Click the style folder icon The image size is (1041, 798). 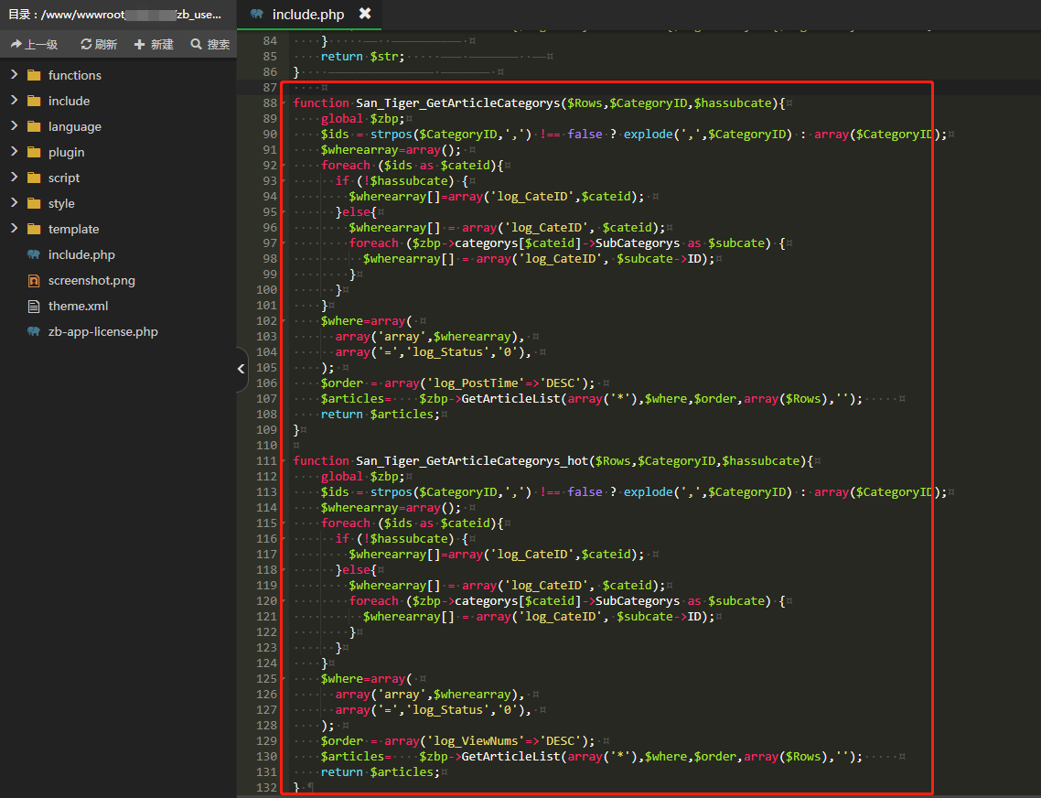(34, 203)
